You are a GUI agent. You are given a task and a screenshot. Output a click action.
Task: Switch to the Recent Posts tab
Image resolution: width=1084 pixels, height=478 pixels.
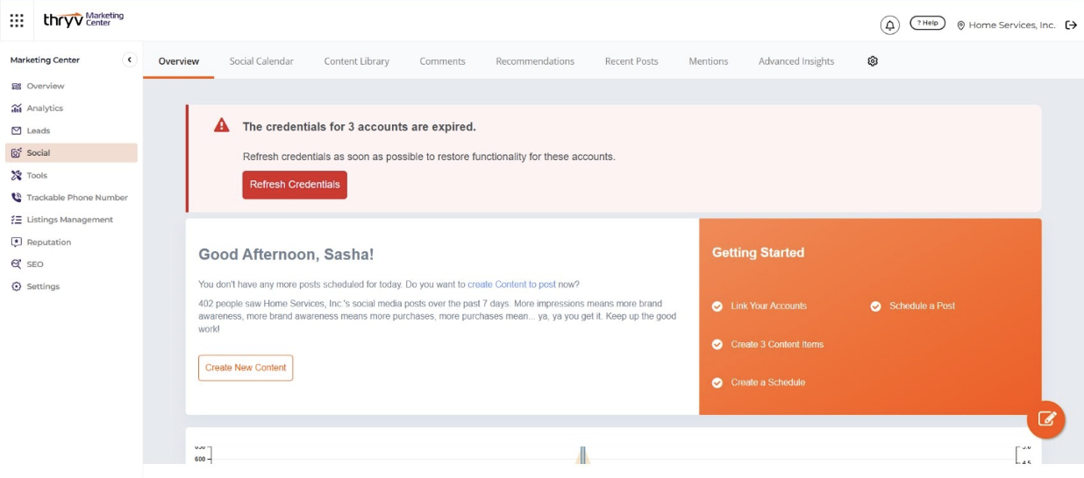click(x=631, y=61)
